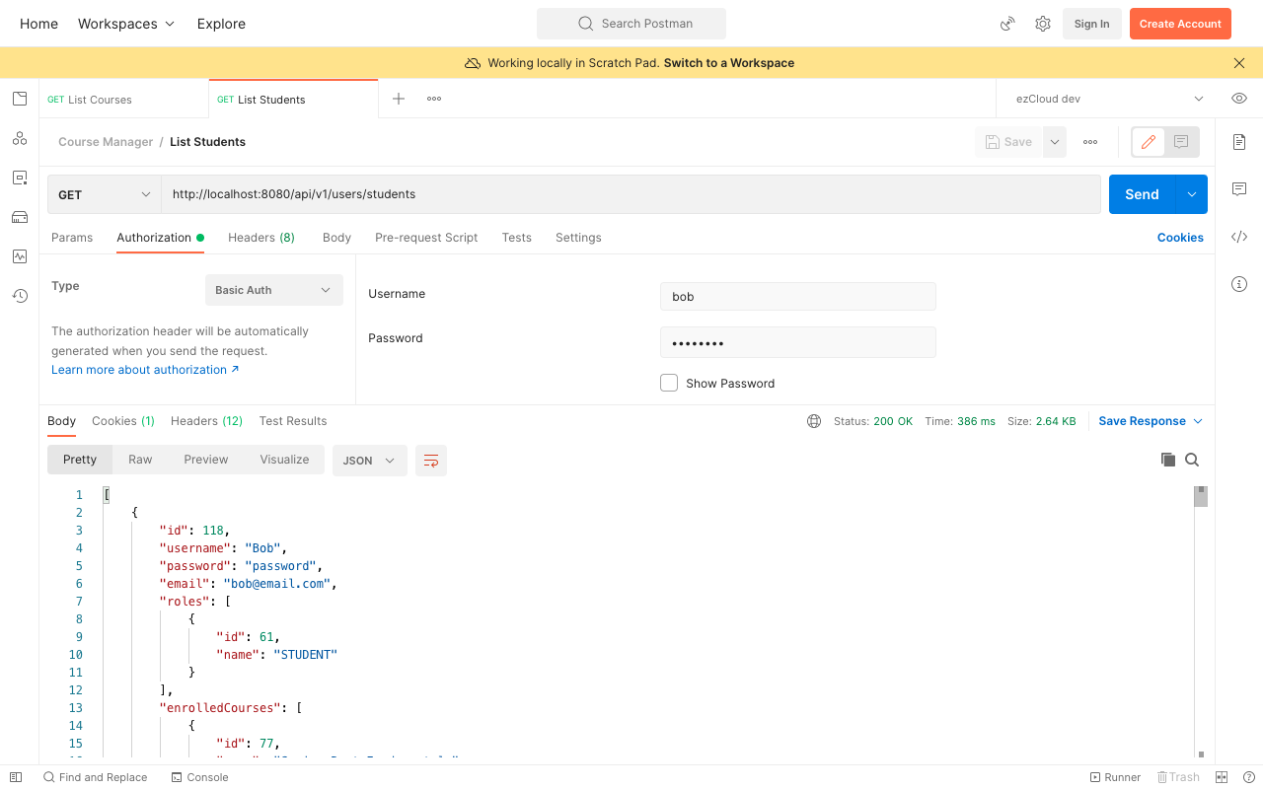Open the Pre-request Script tab
This screenshot has height=789, width=1263.
tap(426, 238)
